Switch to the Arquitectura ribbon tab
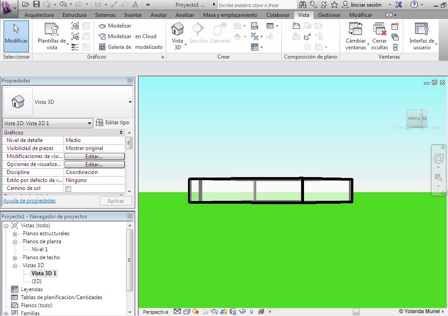Screen dimensions: 448x316 [39, 15]
